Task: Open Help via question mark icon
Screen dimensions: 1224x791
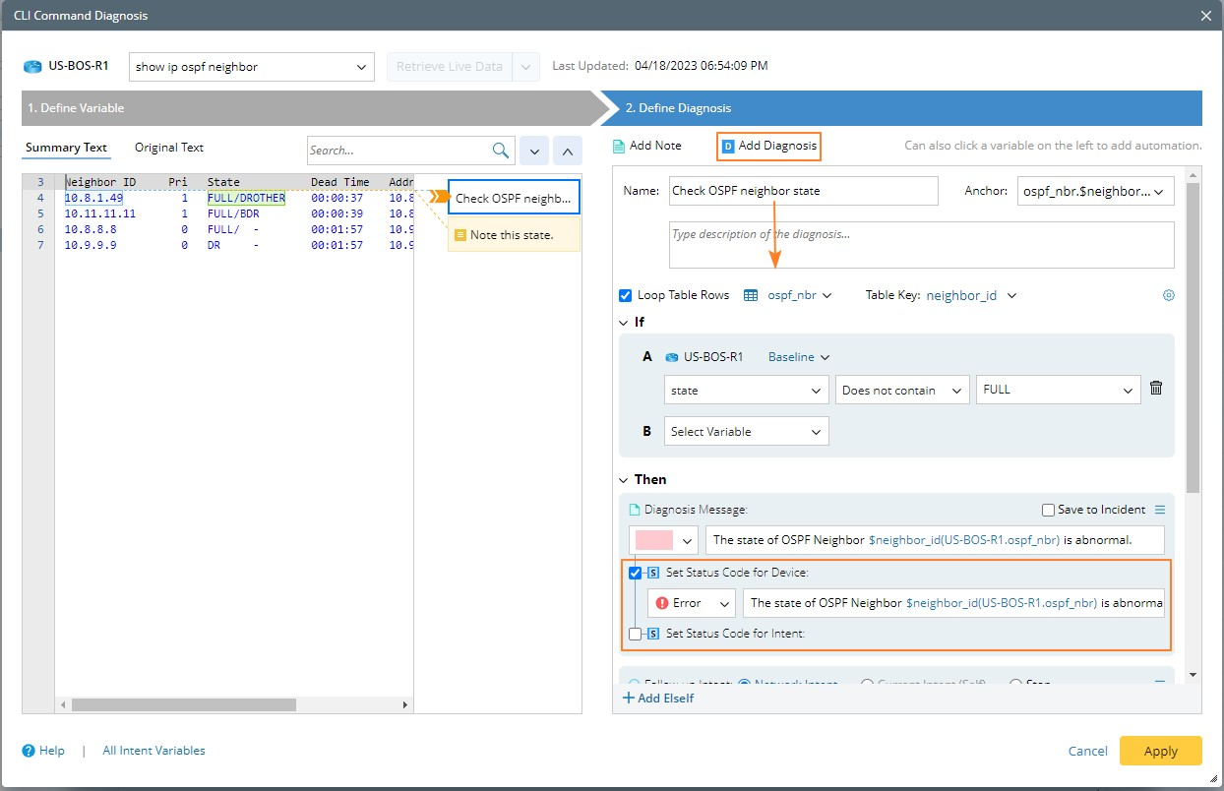Action: tap(29, 751)
